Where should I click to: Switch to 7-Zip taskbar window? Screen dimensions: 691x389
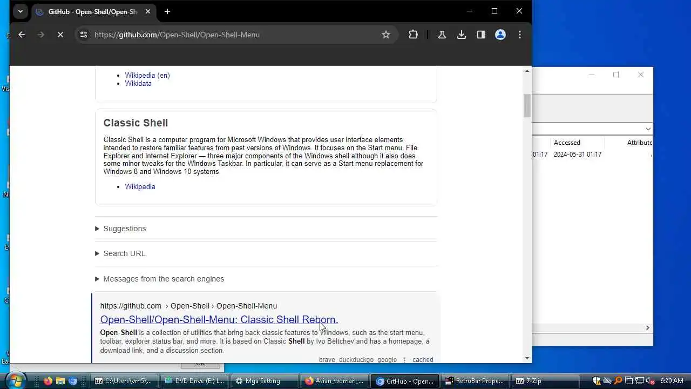click(x=545, y=381)
